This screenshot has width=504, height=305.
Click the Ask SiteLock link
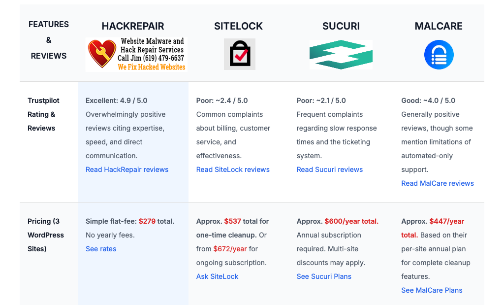point(217,276)
